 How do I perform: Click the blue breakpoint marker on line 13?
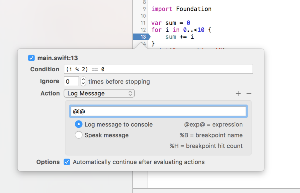click(142, 37)
